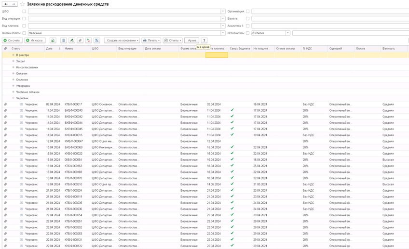This screenshot has height=249, width=409.
Task: Enable the ЦФО filter checkbox
Action: pos(24,11)
